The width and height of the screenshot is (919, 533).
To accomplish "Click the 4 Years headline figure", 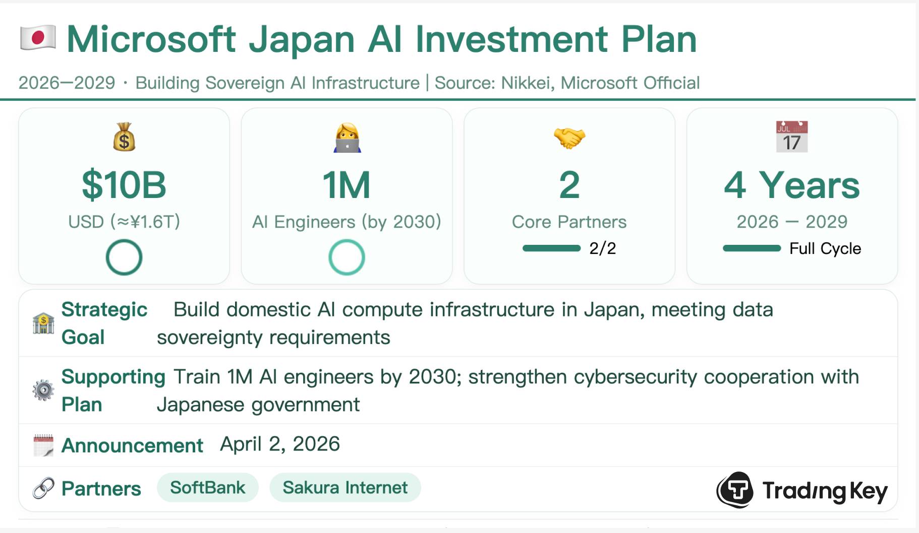I will click(791, 185).
